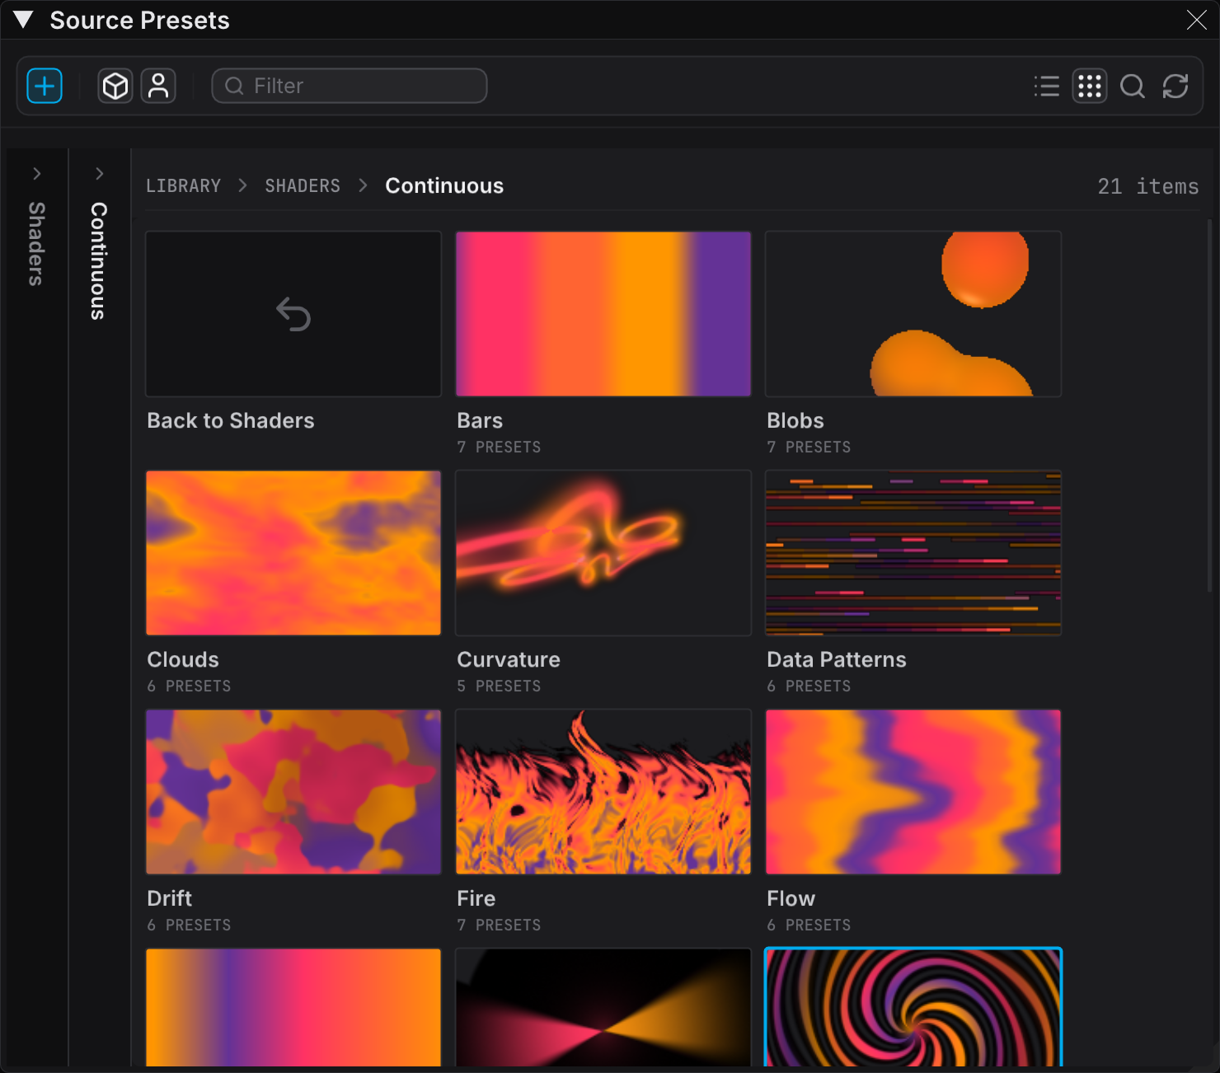Click '6 PRESETS' under Flow
1220x1073 pixels.
click(809, 925)
